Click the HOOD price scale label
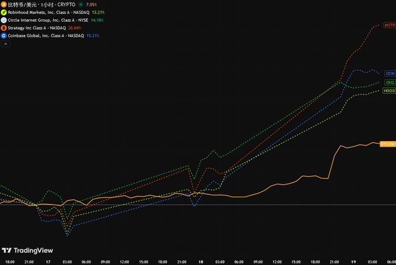This screenshot has height=265, width=396. tap(389, 91)
